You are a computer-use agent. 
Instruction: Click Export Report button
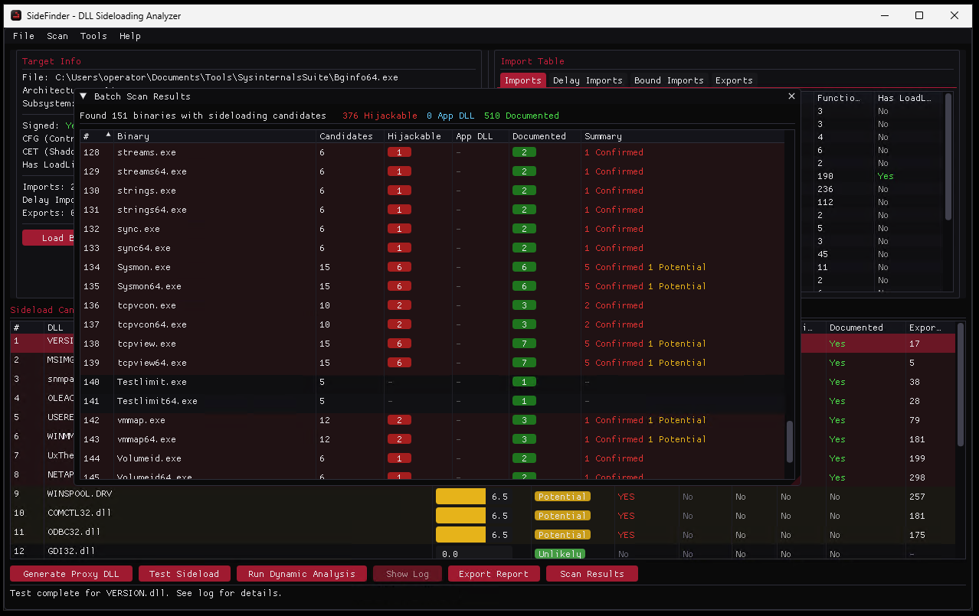pyautogui.click(x=493, y=574)
